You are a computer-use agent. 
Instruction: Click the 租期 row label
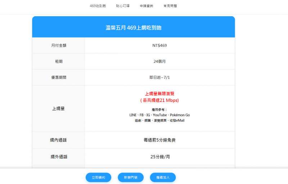pyautogui.click(x=59, y=61)
